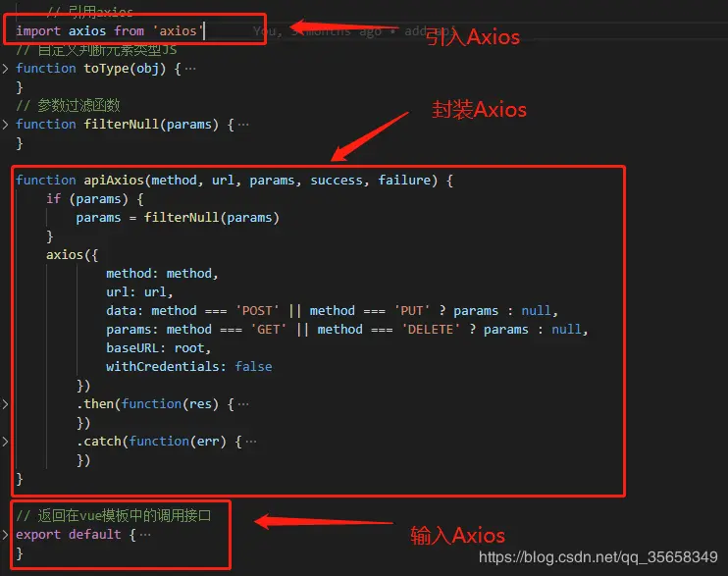Image resolution: width=728 pixels, height=576 pixels.
Task: Place cursor on import axios line
Action: coord(110,31)
